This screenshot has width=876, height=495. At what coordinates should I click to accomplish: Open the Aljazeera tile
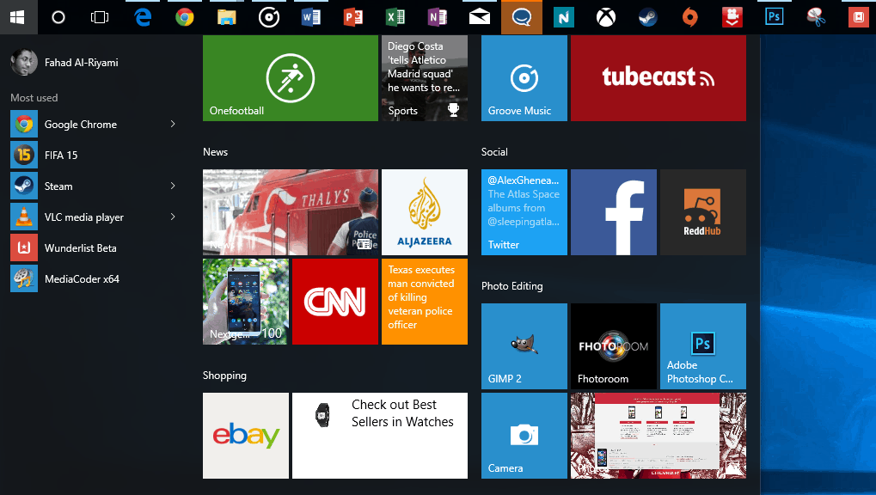pyautogui.click(x=424, y=212)
